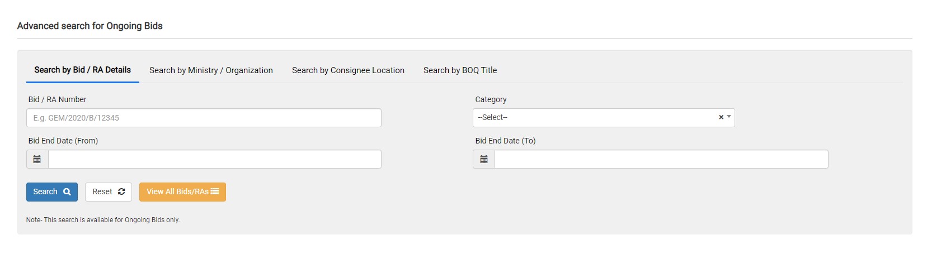This screenshot has height=254, width=927.
Task: Click the 'Category' label
Action: pos(491,99)
